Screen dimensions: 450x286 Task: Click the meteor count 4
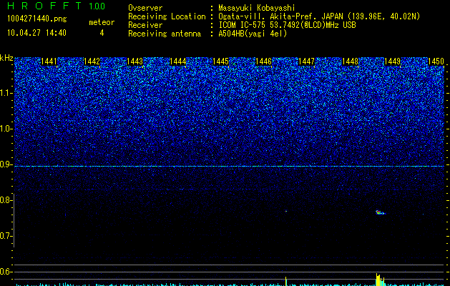click(x=102, y=33)
